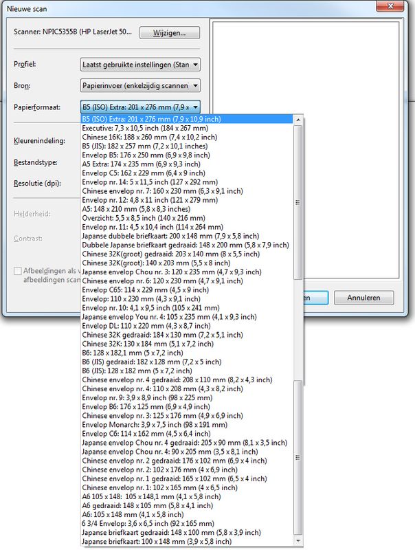Pick Envelop nr. 12: 4,8 x 11 inch
The width and height of the screenshot is (415, 550).
coord(187,200)
